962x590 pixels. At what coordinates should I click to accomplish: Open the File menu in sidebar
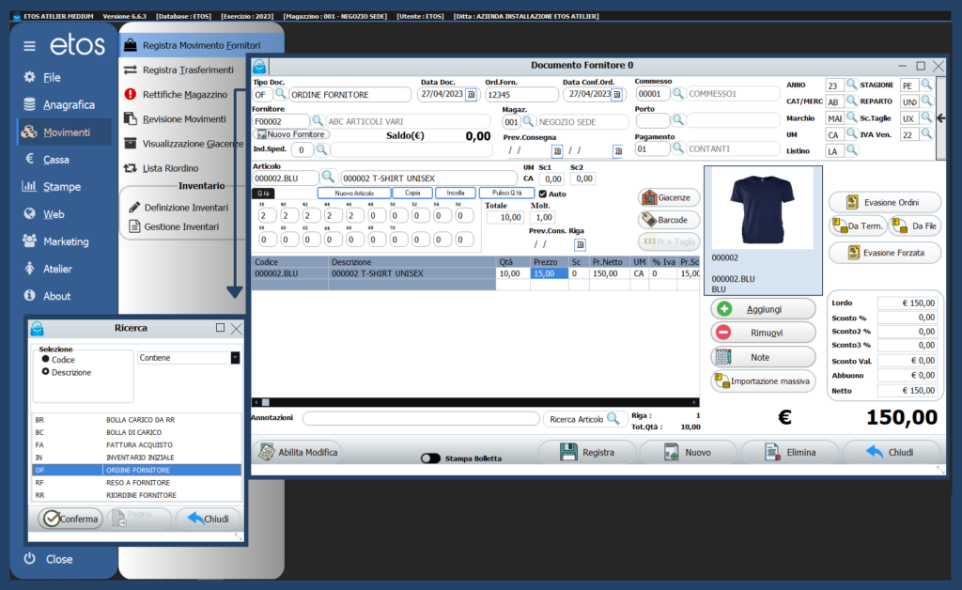point(52,77)
